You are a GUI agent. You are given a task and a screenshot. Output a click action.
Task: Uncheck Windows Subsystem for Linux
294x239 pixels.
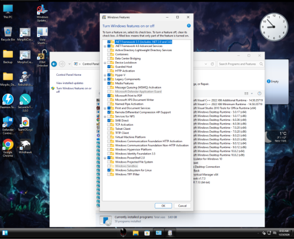click(109, 170)
